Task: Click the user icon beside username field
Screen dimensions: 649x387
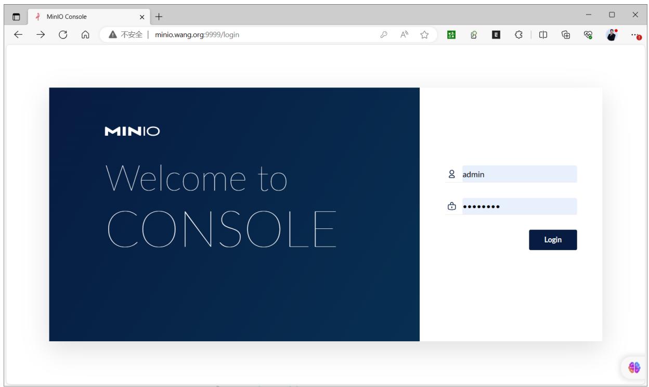Action: click(x=451, y=175)
